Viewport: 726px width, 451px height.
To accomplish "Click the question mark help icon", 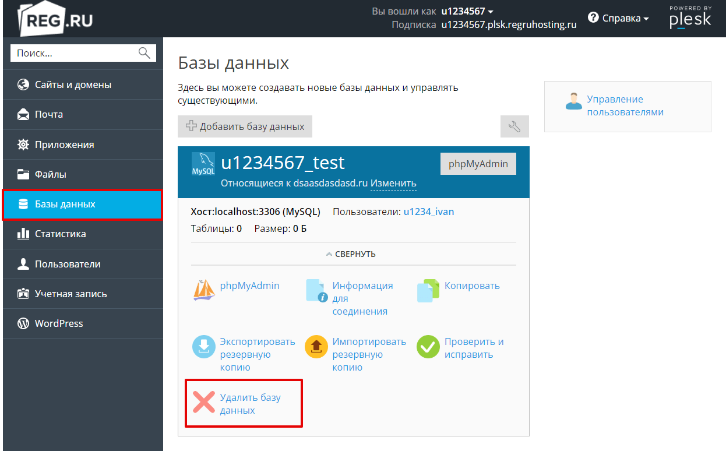I will [x=593, y=17].
